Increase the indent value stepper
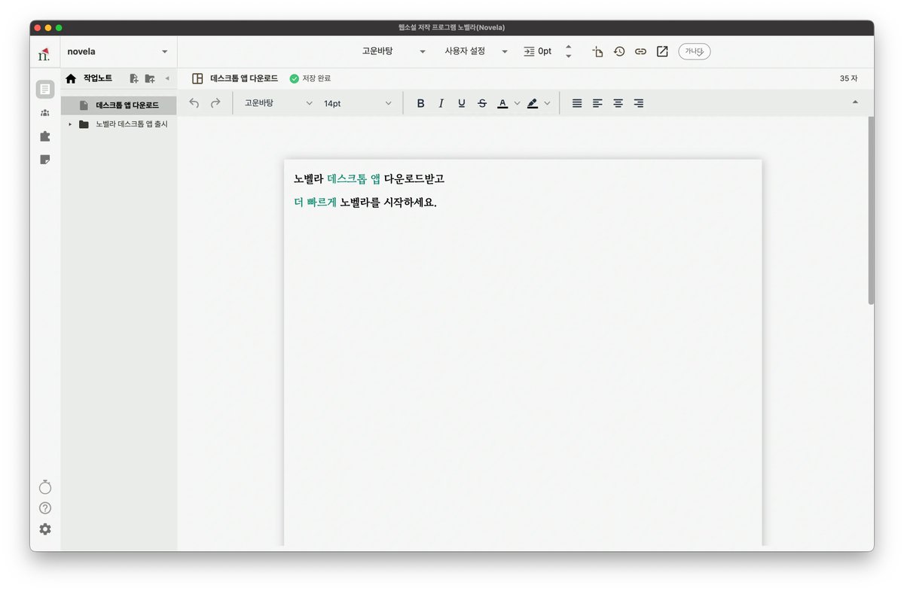The width and height of the screenshot is (904, 591). 568,47
